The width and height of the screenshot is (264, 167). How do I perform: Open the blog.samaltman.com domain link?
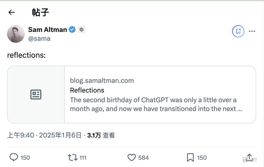tap(102, 81)
